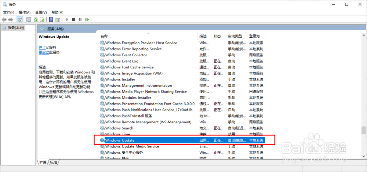Select the Windows PushToInstall 服务 row
The image size is (367, 172).
[x=182, y=116]
